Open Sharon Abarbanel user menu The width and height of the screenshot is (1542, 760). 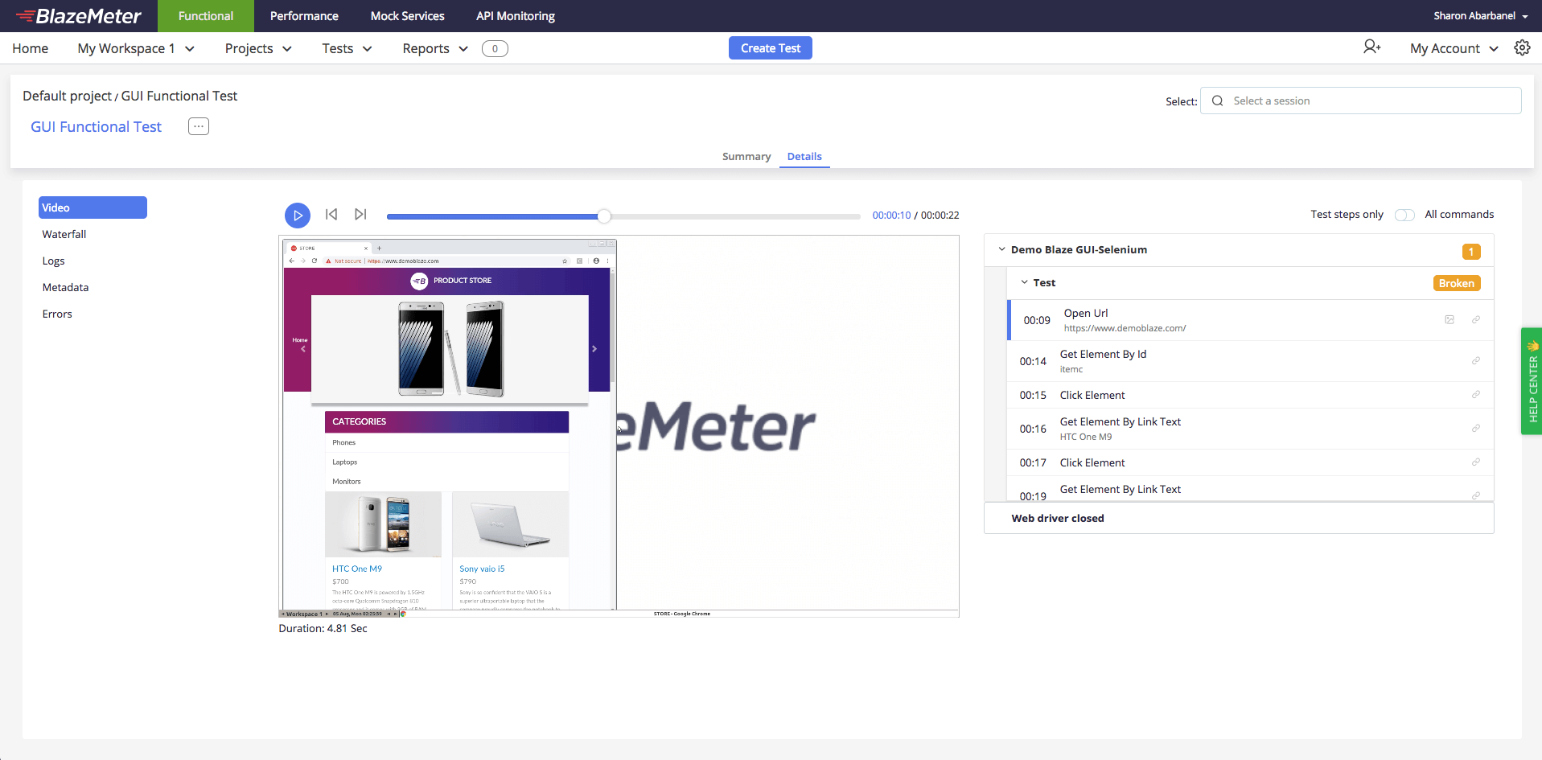tap(1480, 16)
